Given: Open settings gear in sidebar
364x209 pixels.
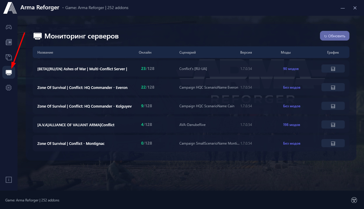Looking at the screenshot, I should point(9,87).
